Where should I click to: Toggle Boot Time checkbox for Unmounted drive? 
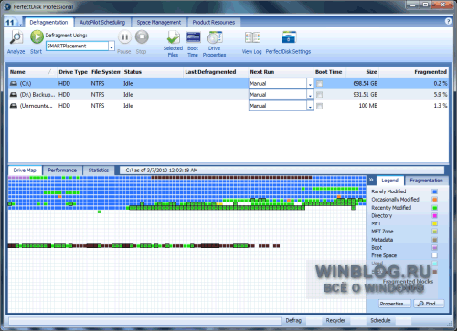click(319, 106)
